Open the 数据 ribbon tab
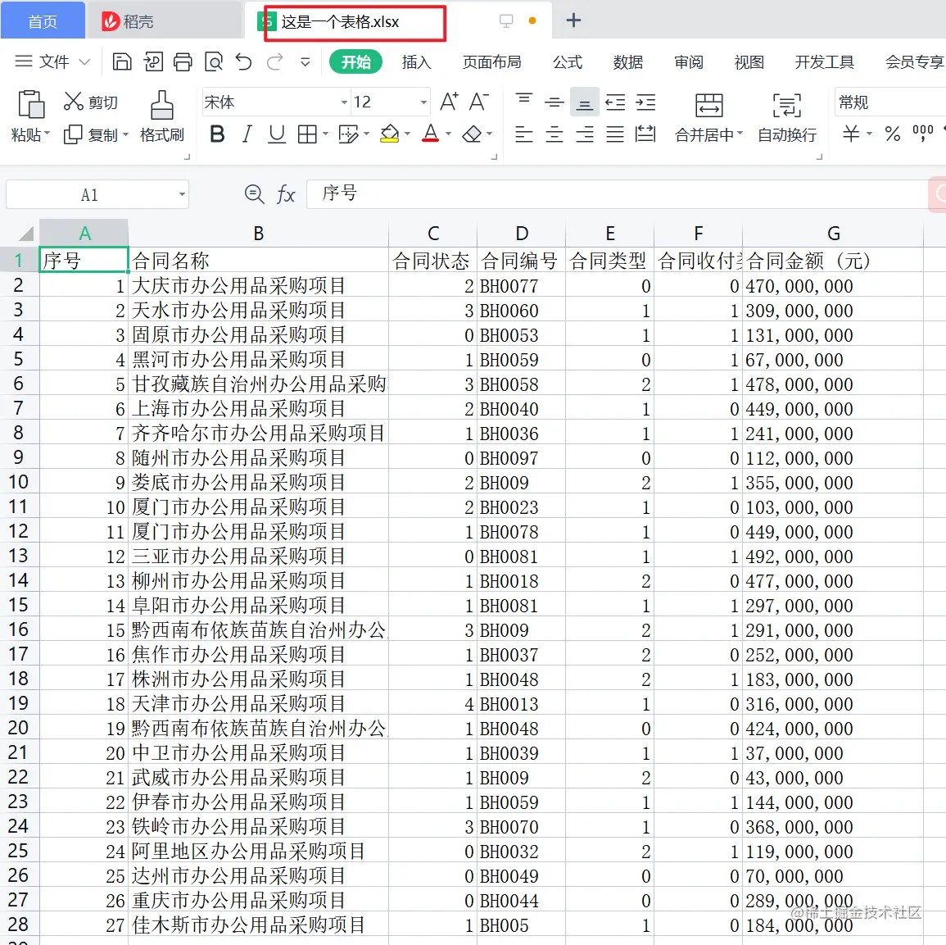Image resolution: width=946 pixels, height=945 pixels. (628, 61)
